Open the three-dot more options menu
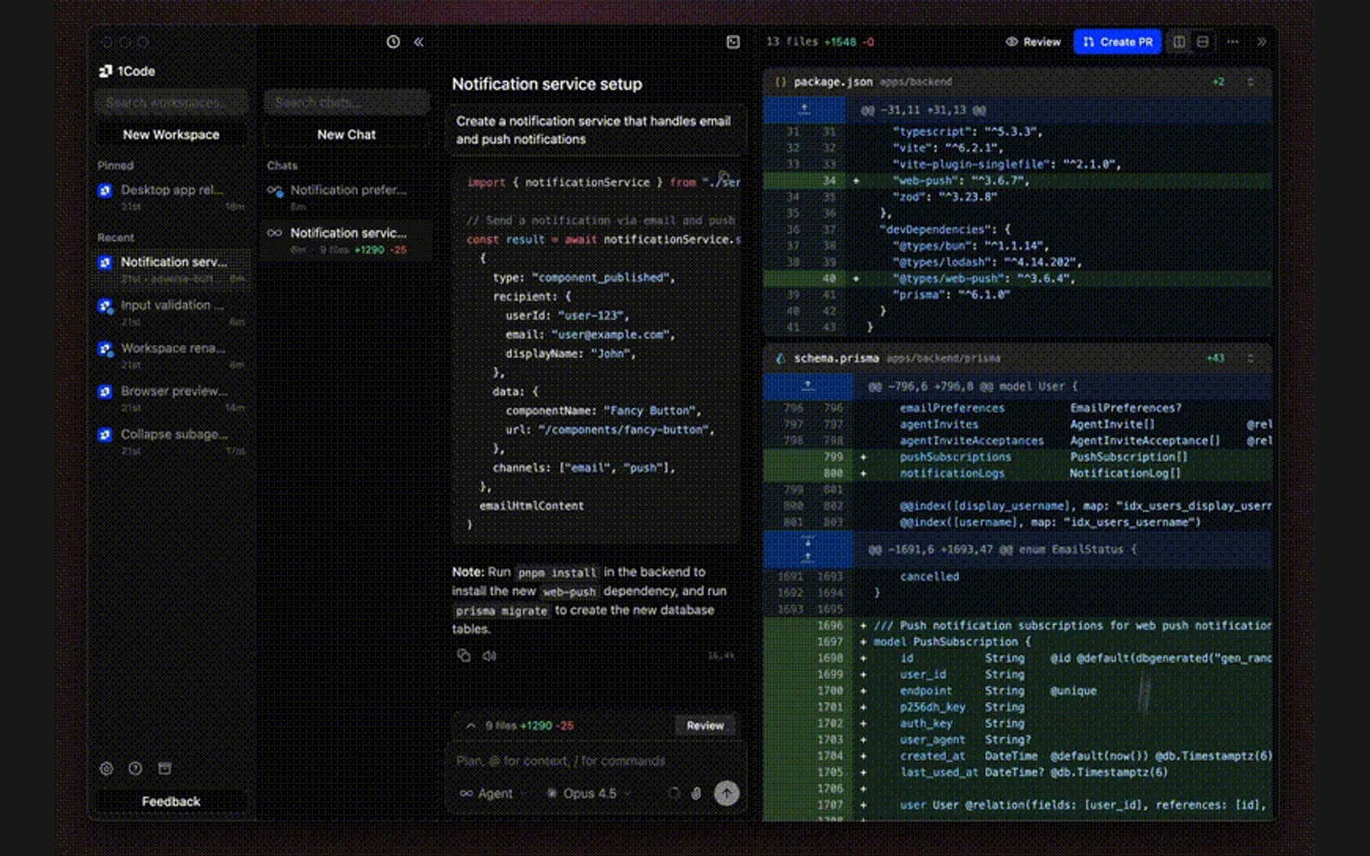The image size is (1370, 856). tap(1233, 42)
